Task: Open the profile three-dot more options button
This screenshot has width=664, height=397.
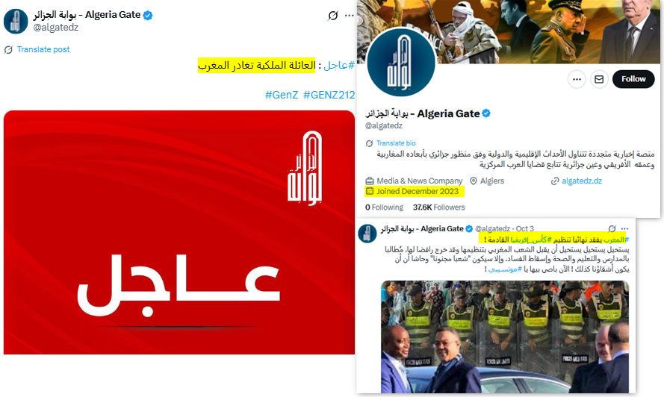Action: coord(577,79)
